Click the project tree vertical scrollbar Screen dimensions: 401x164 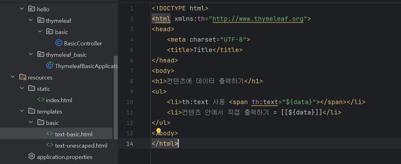pos(116,98)
